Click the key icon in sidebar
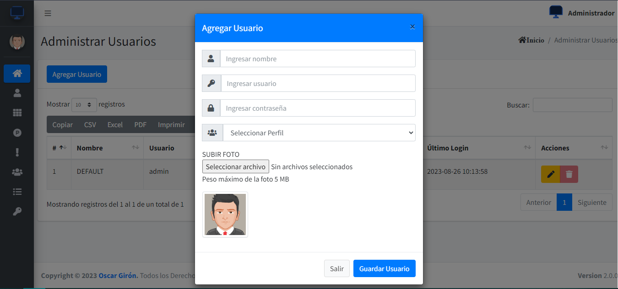Screen dimensions: 618x289 click(x=17, y=211)
